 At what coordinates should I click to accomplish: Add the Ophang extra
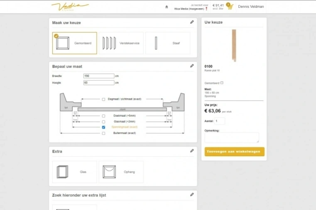coord(121,172)
